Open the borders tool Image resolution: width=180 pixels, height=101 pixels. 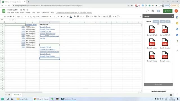coord(78,17)
